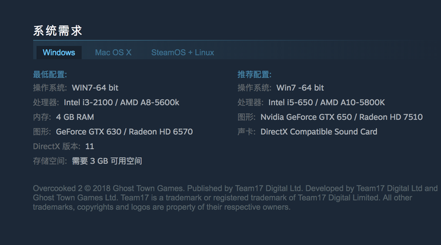
Task: Click the 最低配置 heading
Action: (x=50, y=74)
